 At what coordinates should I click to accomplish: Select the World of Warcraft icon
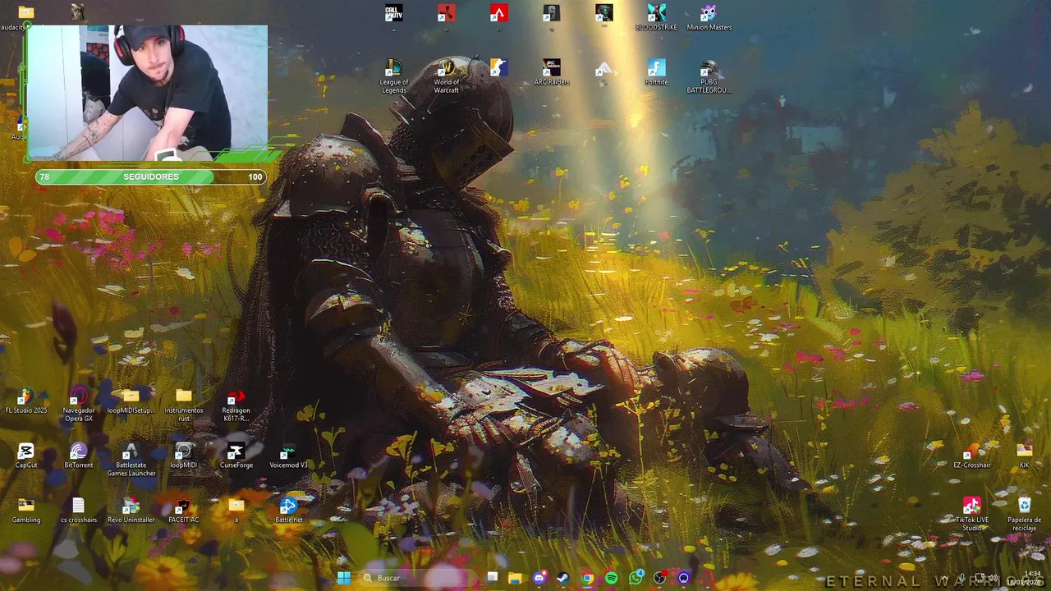click(446, 76)
